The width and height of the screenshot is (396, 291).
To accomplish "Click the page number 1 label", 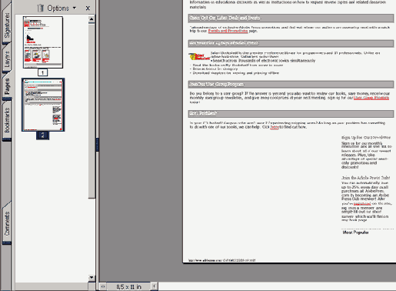I will click(42, 72).
